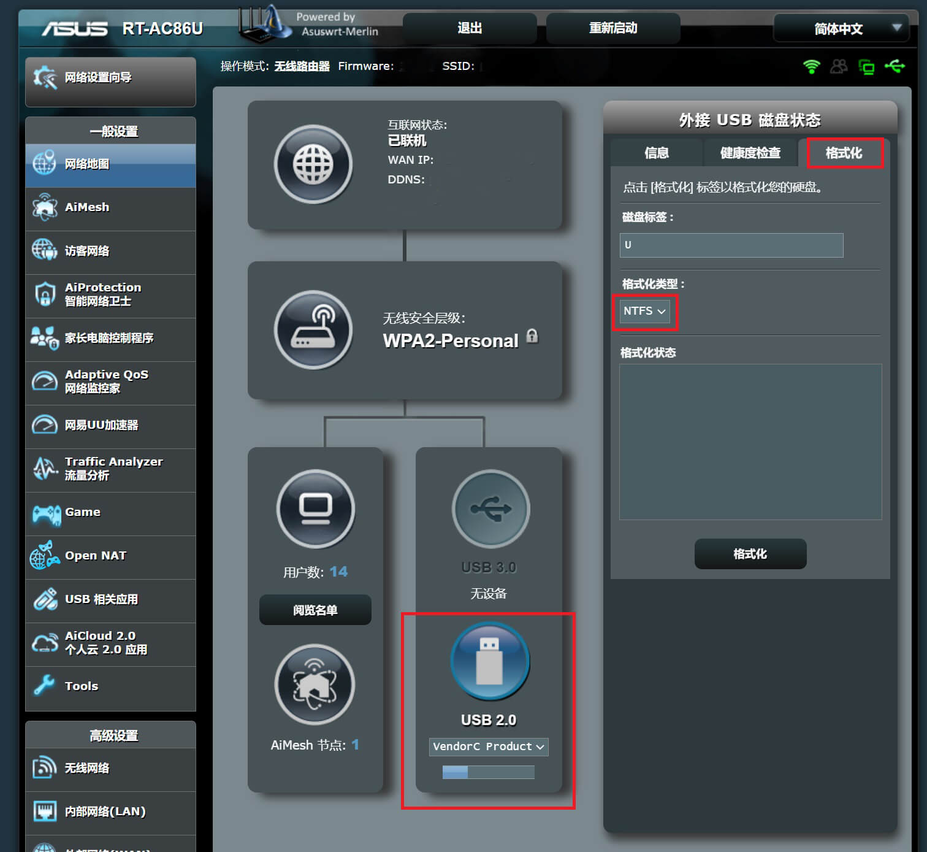927x852 pixels.
Task: Click the 格式化 button below status box
Action: [750, 554]
